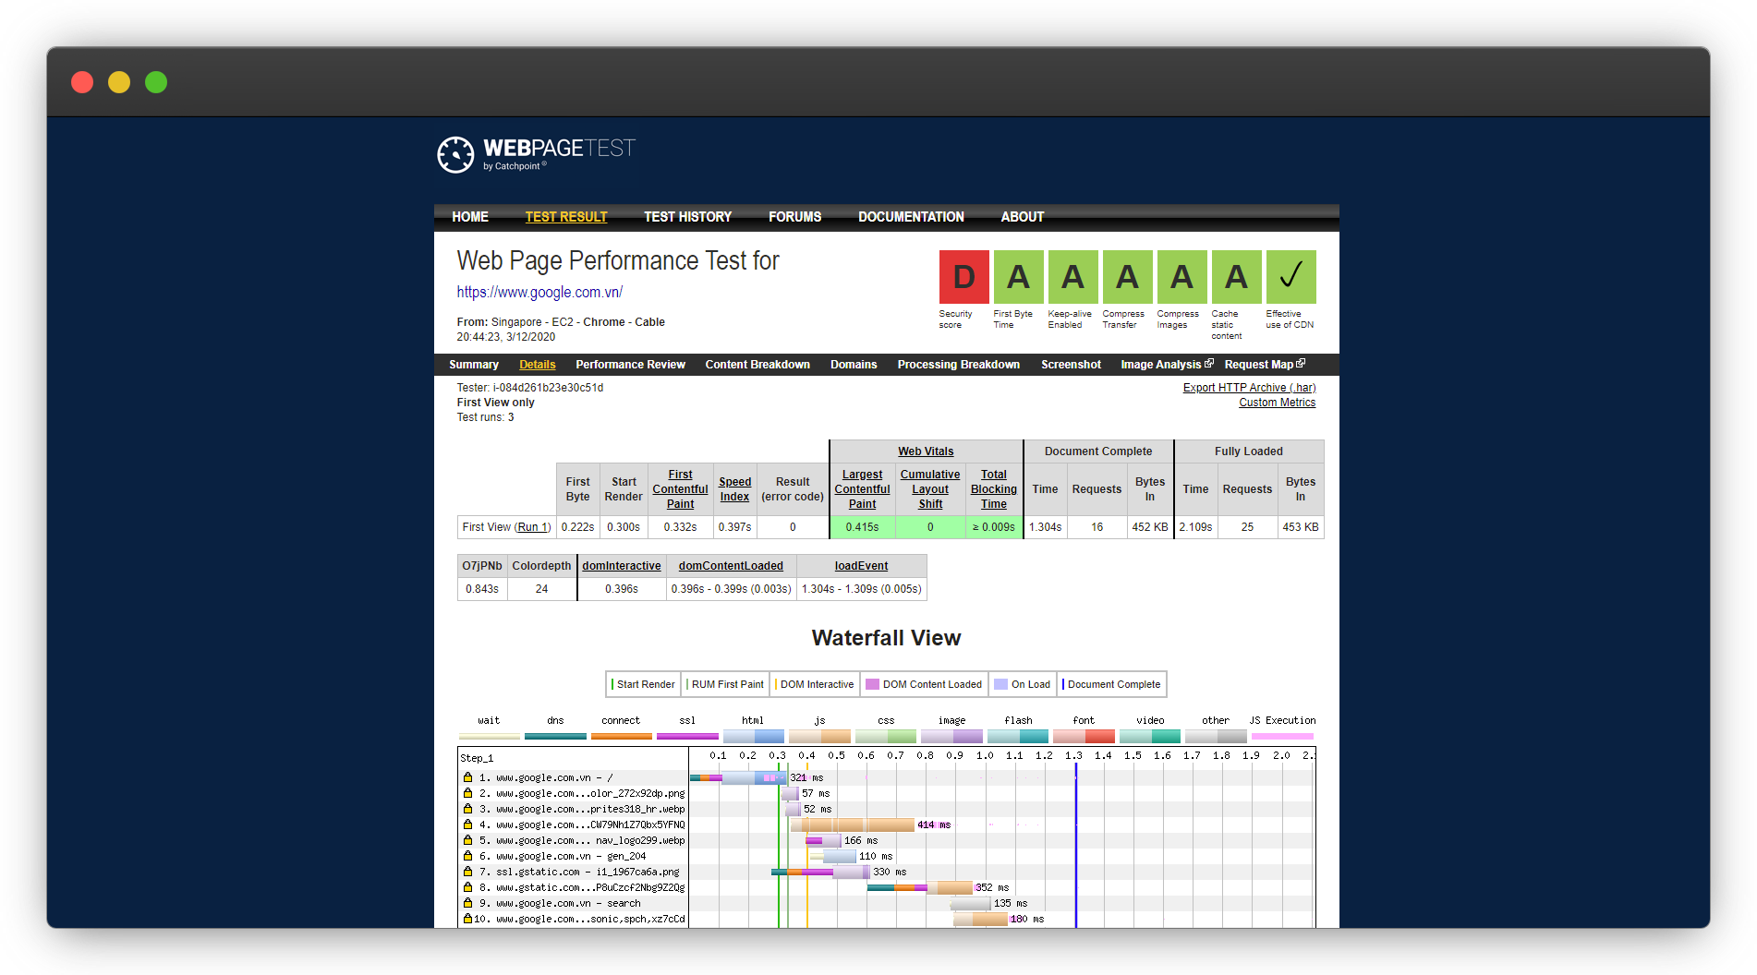Open the Custom Metrics link

click(x=1277, y=403)
